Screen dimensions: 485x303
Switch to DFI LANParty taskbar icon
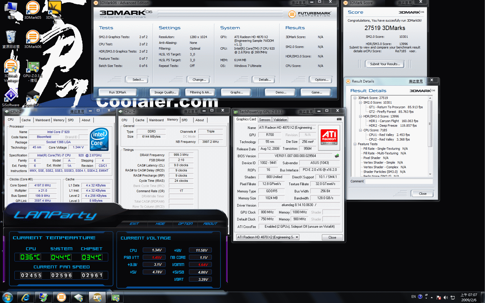tap(97, 297)
